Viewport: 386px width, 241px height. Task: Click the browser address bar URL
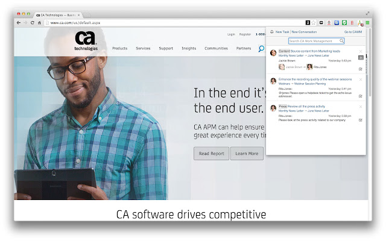point(75,23)
